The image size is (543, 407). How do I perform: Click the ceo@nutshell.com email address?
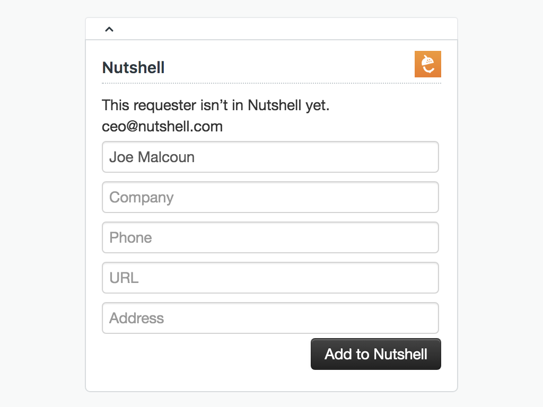[x=162, y=127]
